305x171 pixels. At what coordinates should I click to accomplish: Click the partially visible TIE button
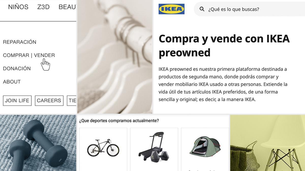click(72, 101)
